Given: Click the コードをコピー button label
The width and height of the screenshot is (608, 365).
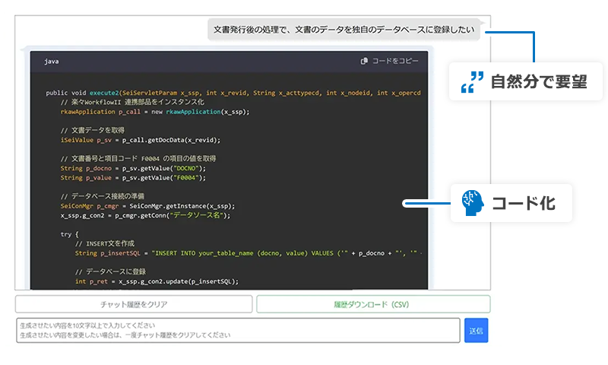Looking at the screenshot, I should [395, 61].
